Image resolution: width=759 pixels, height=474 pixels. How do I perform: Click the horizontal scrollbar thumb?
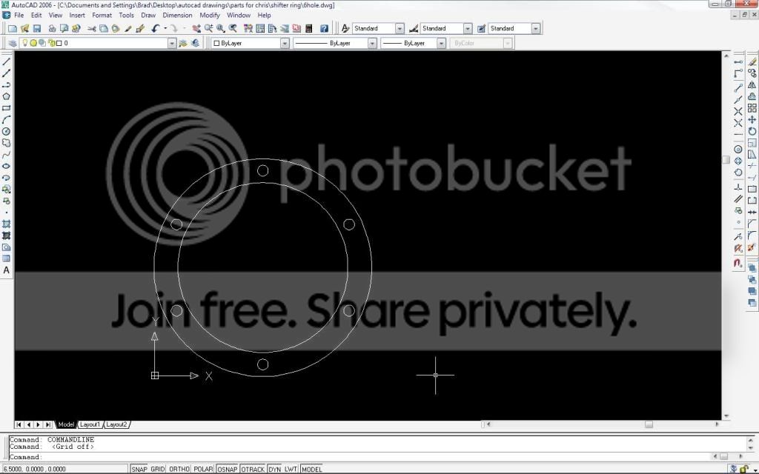[x=649, y=424]
